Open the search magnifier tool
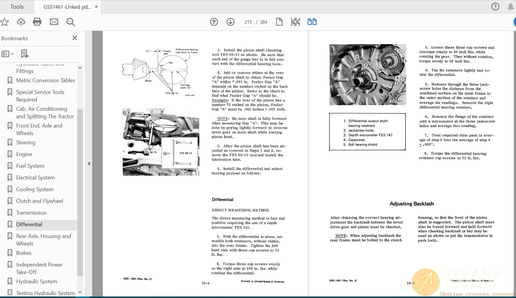516x298 pixels. click(71, 22)
